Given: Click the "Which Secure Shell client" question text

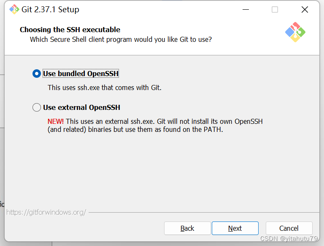Looking at the screenshot, I should (121, 39).
